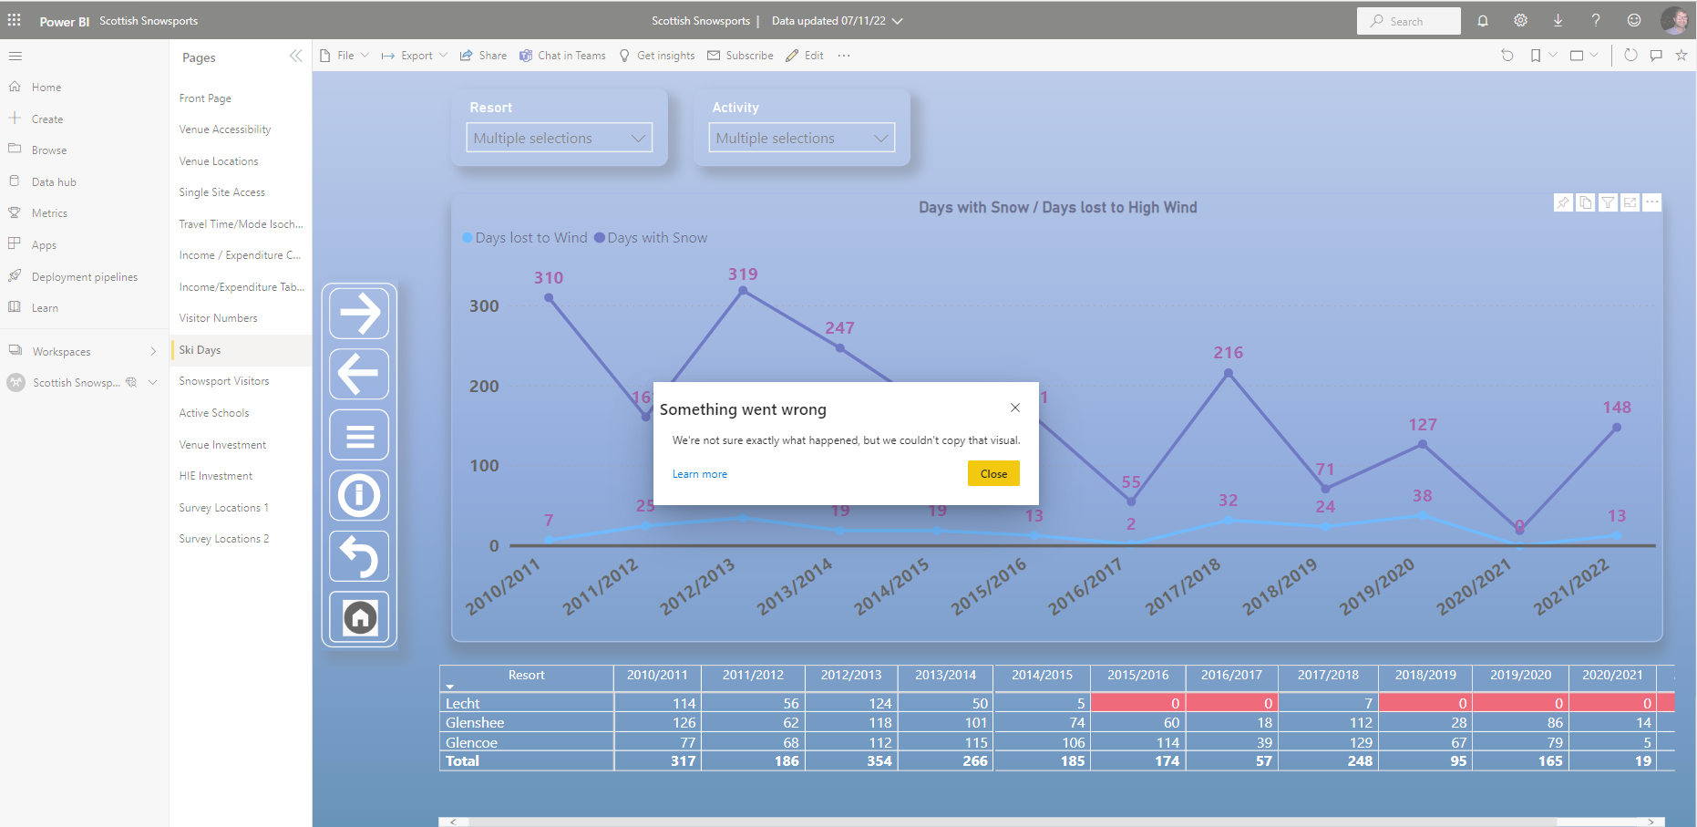Click the next page arrow navigation button
This screenshot has width=1697, height=827.
pos(360,313)
